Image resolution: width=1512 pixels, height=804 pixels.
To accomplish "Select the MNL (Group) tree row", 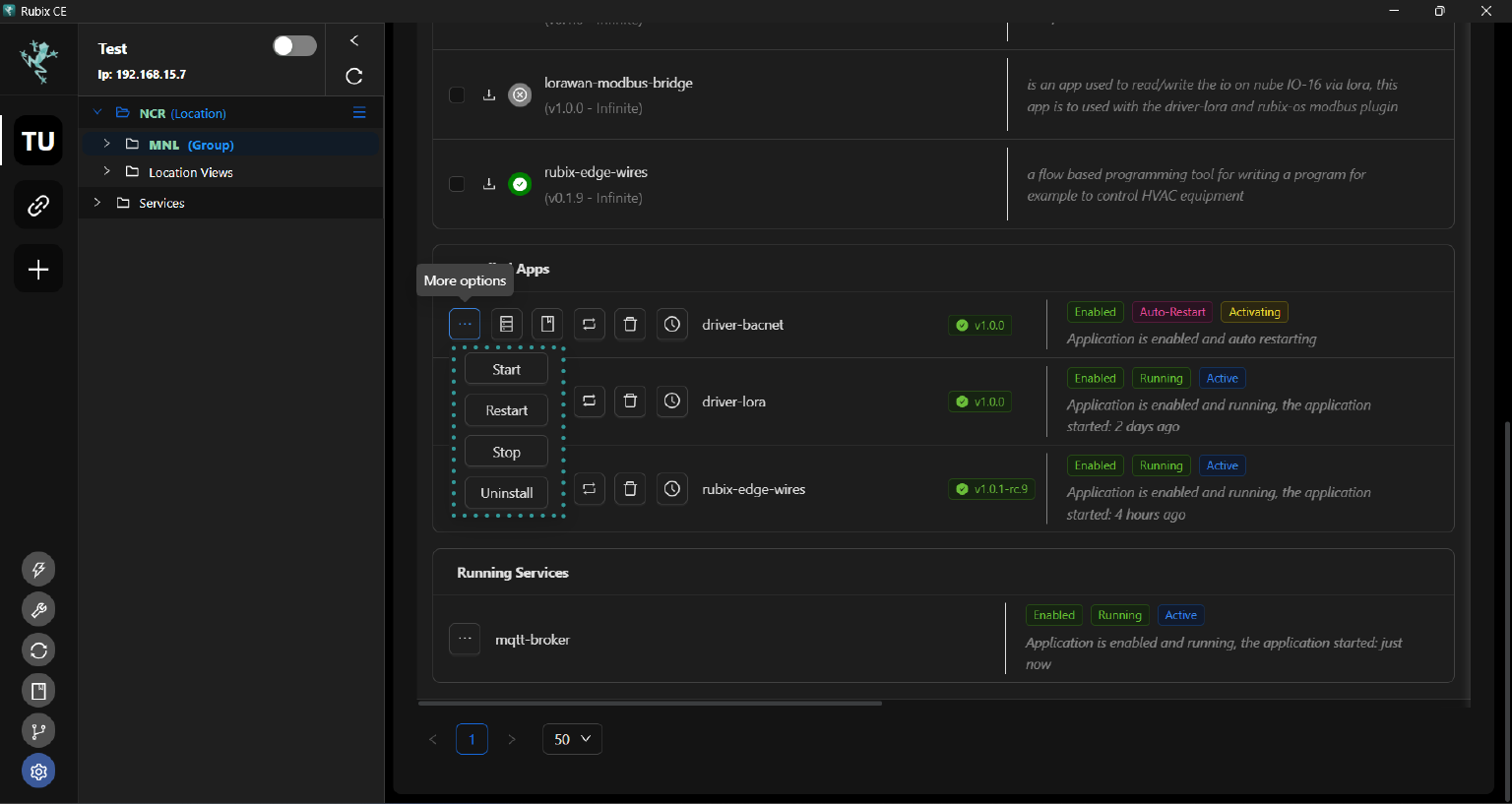I will coord(230,144).
